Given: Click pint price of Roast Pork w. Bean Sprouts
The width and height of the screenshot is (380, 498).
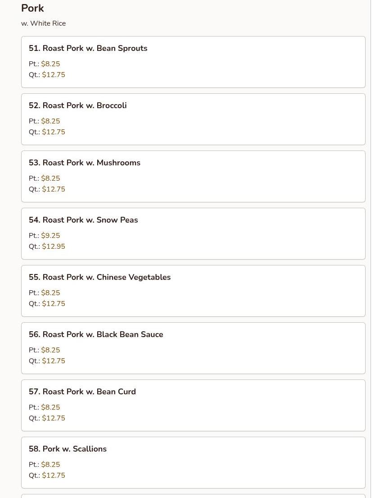Looking at the screenshot, I should click(50, 64).
